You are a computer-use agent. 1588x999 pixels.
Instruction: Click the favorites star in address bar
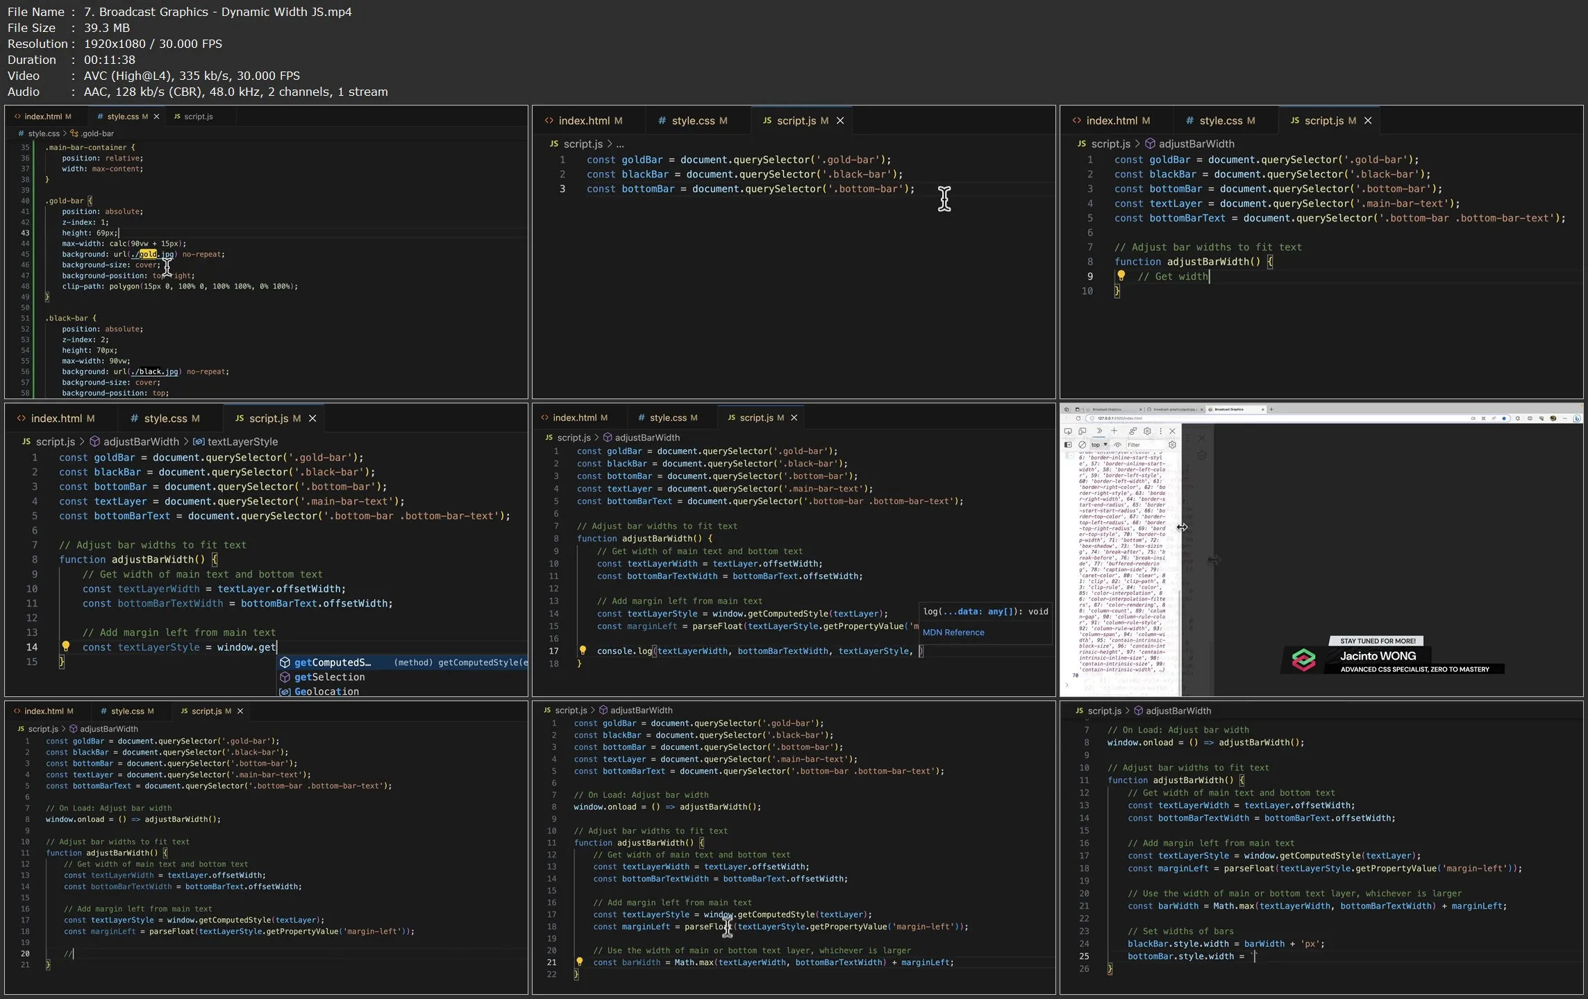click(1504, 419)
